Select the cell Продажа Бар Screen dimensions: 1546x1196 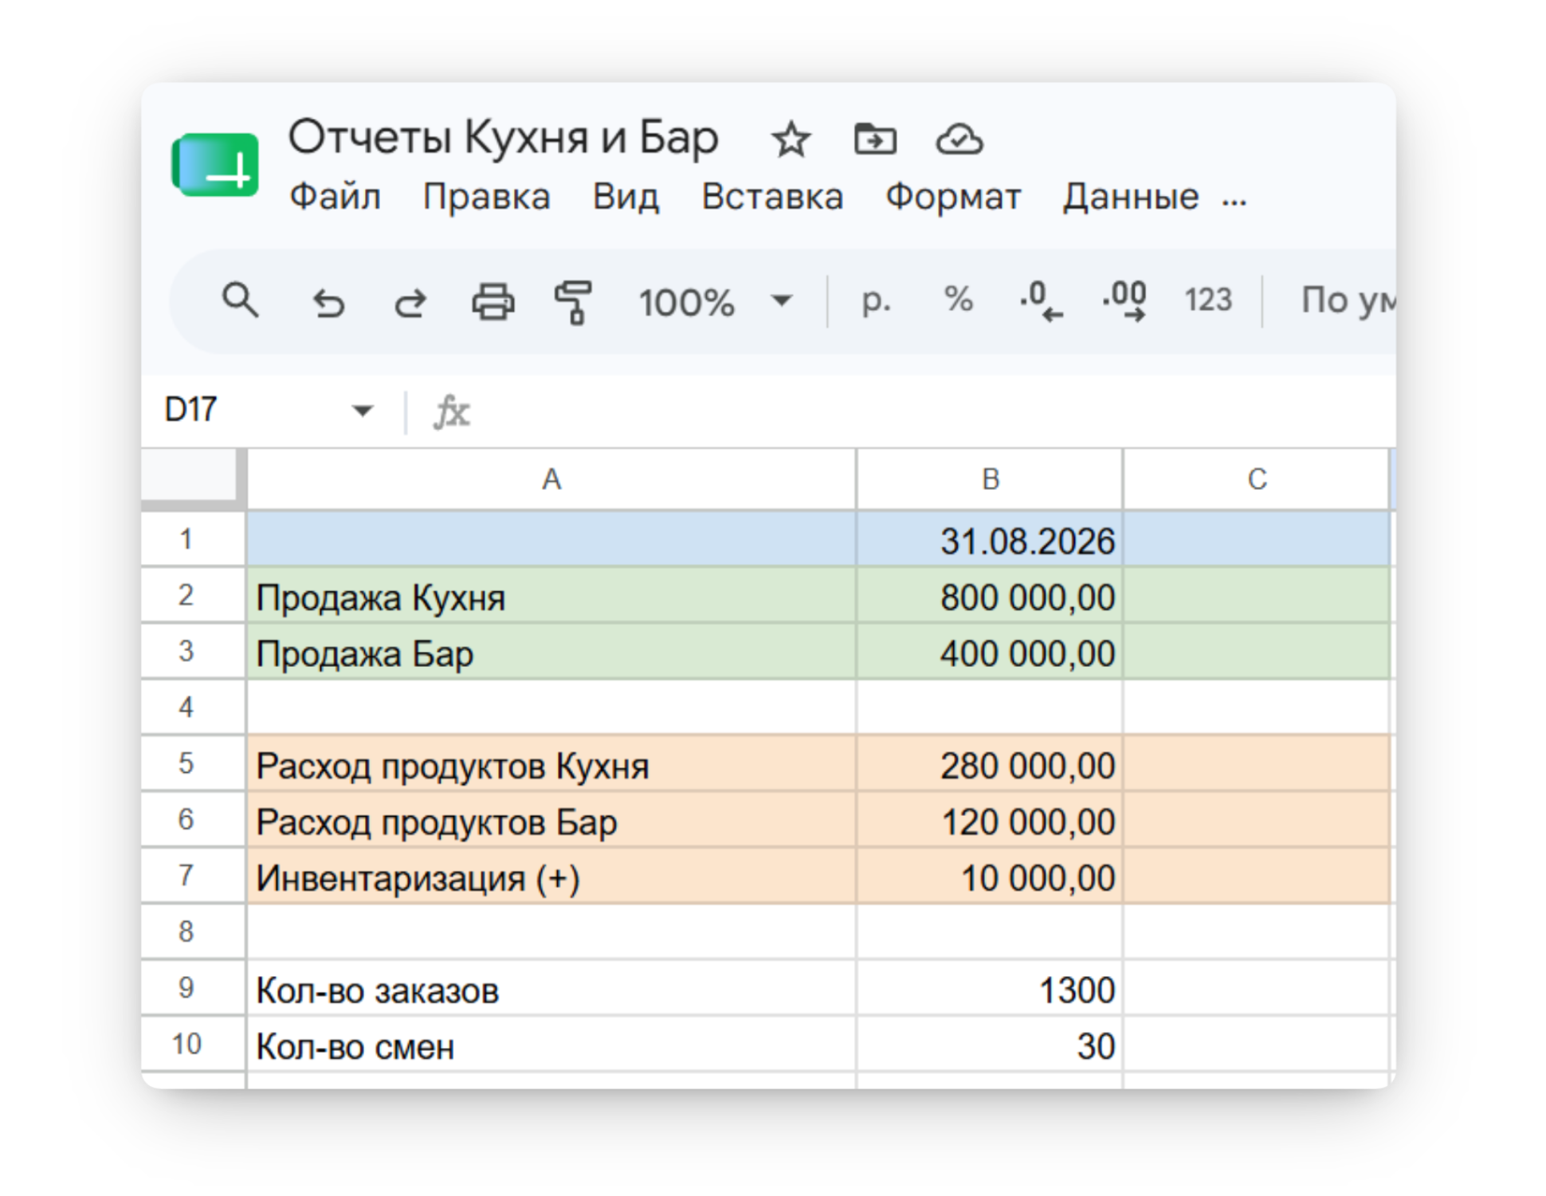[x=551, y=651]
